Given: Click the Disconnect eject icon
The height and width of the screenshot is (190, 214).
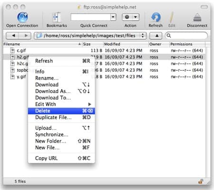Looking at the screenshot, I should (x=197, y=18).
